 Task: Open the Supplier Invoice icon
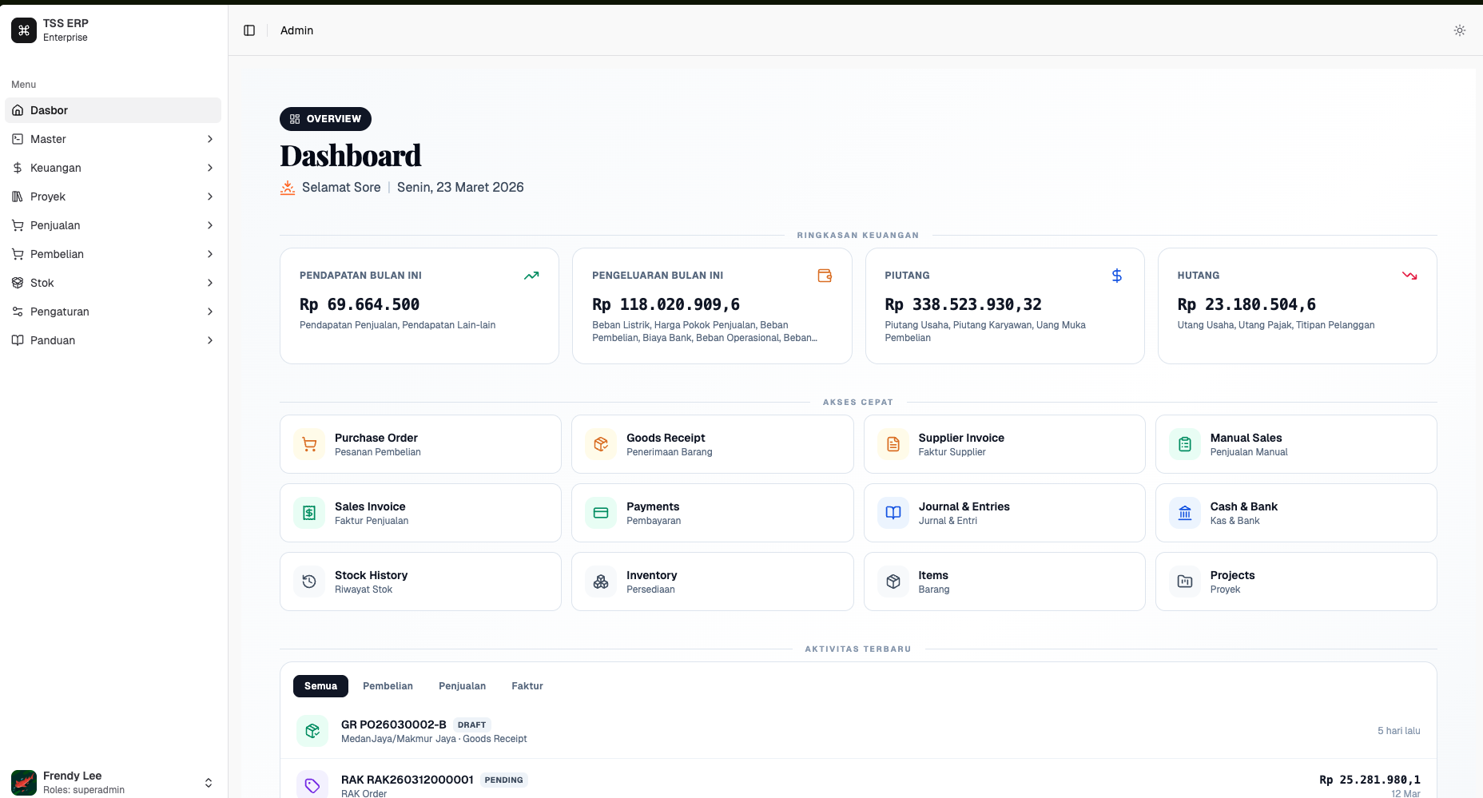pyautogui.click(x=893, y=444)
